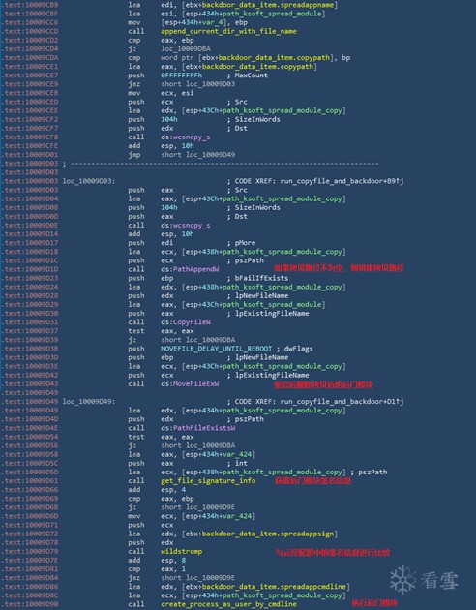This screenshot has height=610, width=476.
Task: Select the wildstrcmp call
Action: pyautogui.click(x=182, y=551)
